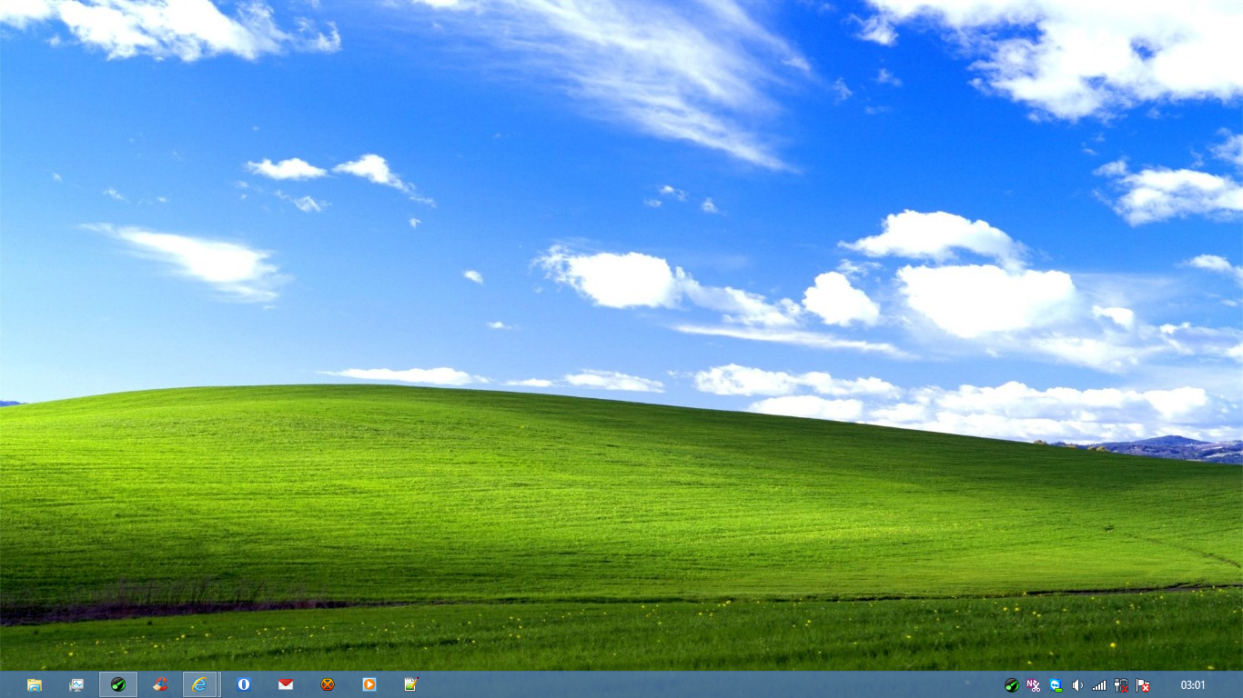Open the network signal strength icon
This screenshot has height=698, width=1243.
point(1099,685)
